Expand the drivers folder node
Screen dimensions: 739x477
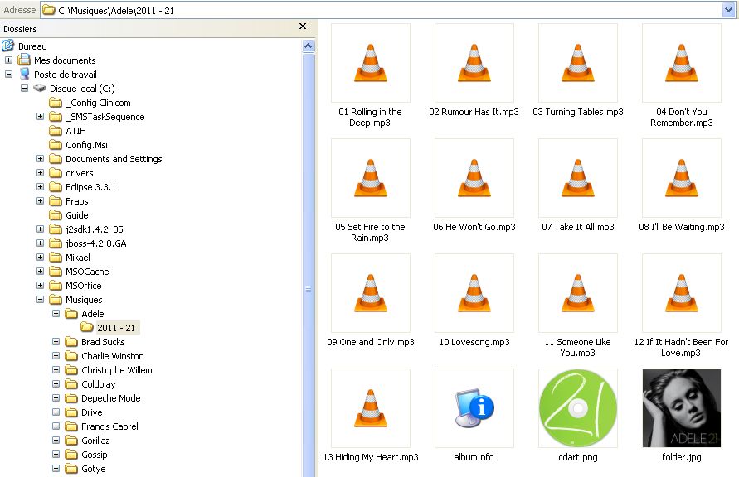(40, 172)
